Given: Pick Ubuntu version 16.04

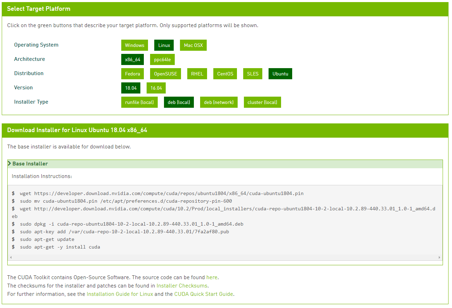Looking at the screenshot, I should (x=156, y=88).
